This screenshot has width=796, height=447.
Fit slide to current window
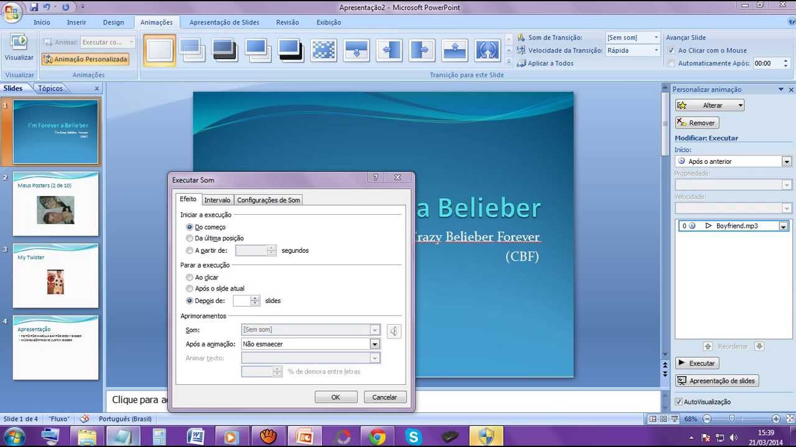(x=789, y=419)
